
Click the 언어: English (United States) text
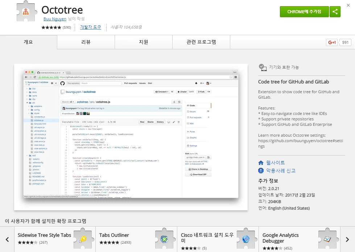(x=284, y=208)
